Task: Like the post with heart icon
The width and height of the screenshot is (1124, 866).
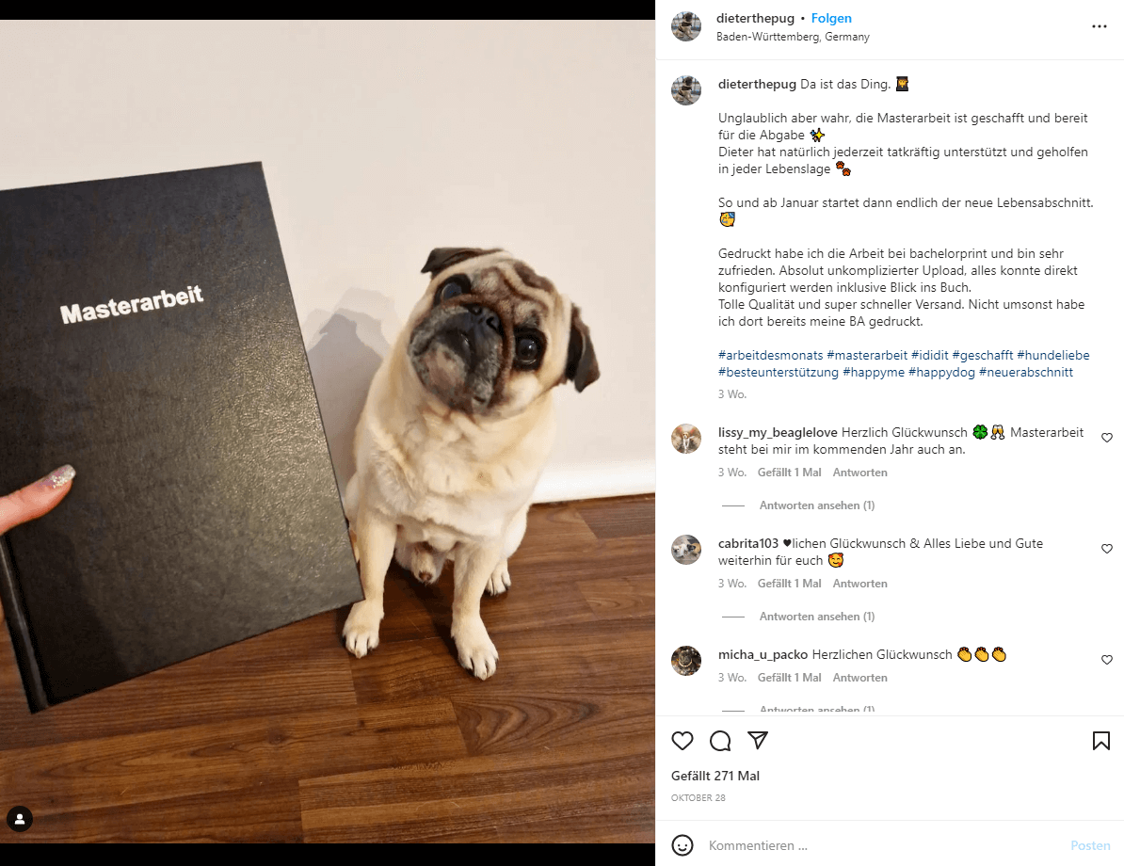Action: coord(682,741)
